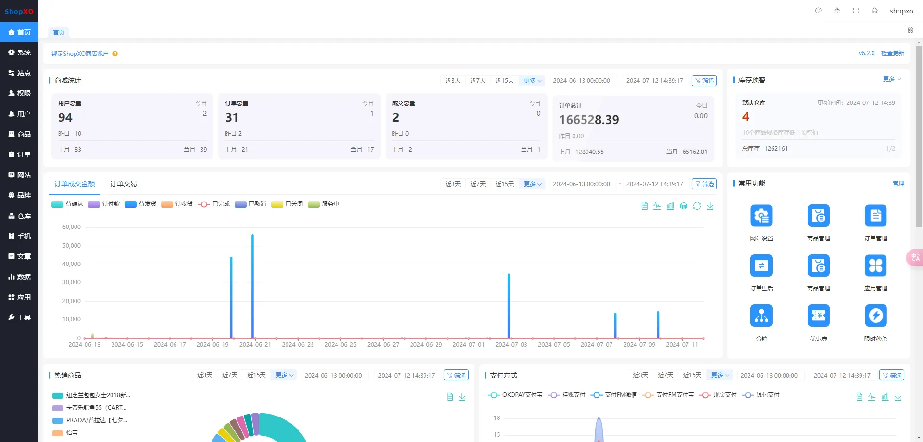Image resolution: width=923 pixels, height=442 pixels.
Task: Download order amount chart as image
Action: tap(710, 206)
